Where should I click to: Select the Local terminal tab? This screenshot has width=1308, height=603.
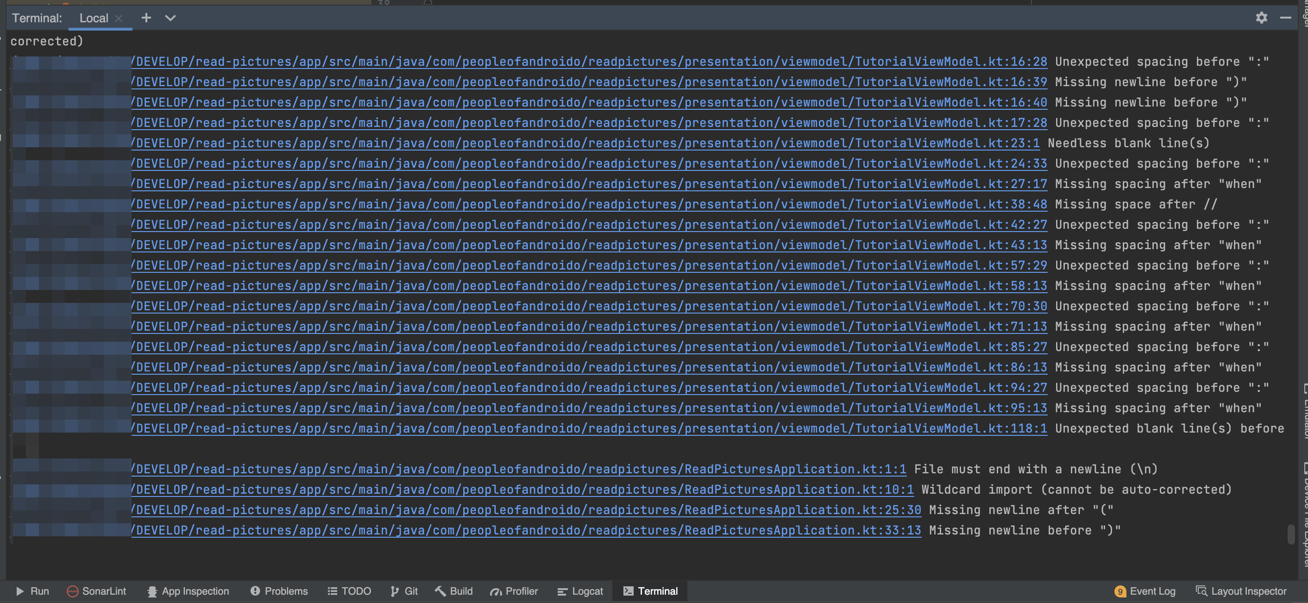(x=94, y=18)
